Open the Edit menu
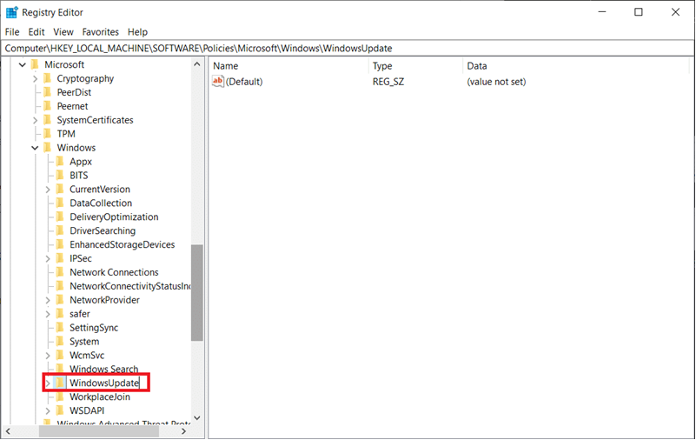Image resolution: width=696 pixels, height=440 pixels. (x=36, y=32)
